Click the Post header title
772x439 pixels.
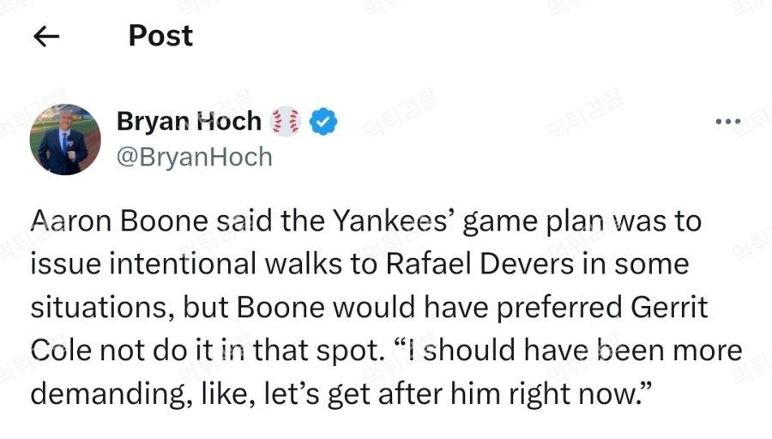click(x=160, y=36)
